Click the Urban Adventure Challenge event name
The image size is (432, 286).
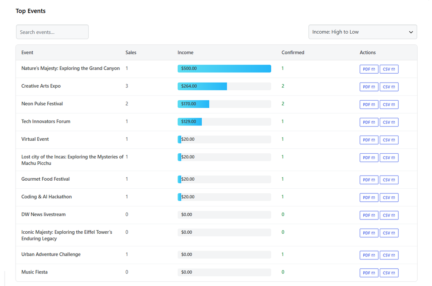tap(51, 254)
